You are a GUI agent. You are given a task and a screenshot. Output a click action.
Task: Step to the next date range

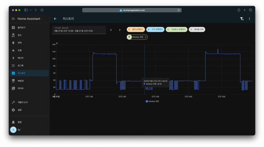pos(120,30)
